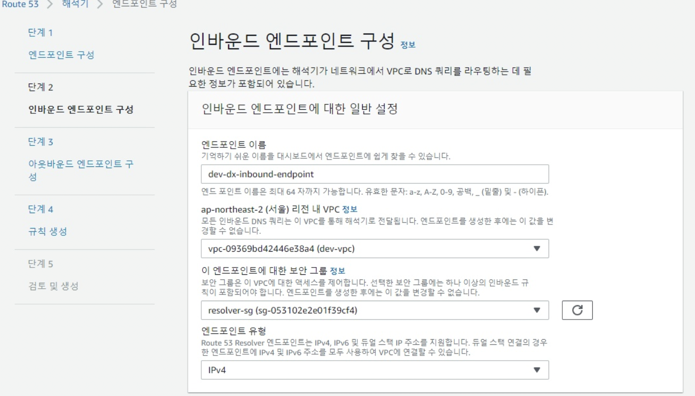
Task: Go back to step 1 엔드포인트 구성
Action: pos(61,55)
